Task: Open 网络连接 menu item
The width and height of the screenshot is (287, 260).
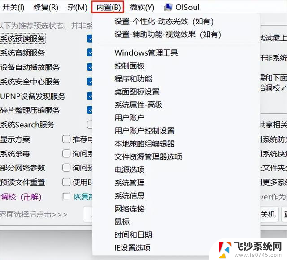Action: point(130,209)
